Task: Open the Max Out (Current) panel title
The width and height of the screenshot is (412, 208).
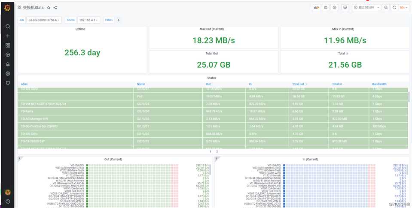Action: point(212,29)
